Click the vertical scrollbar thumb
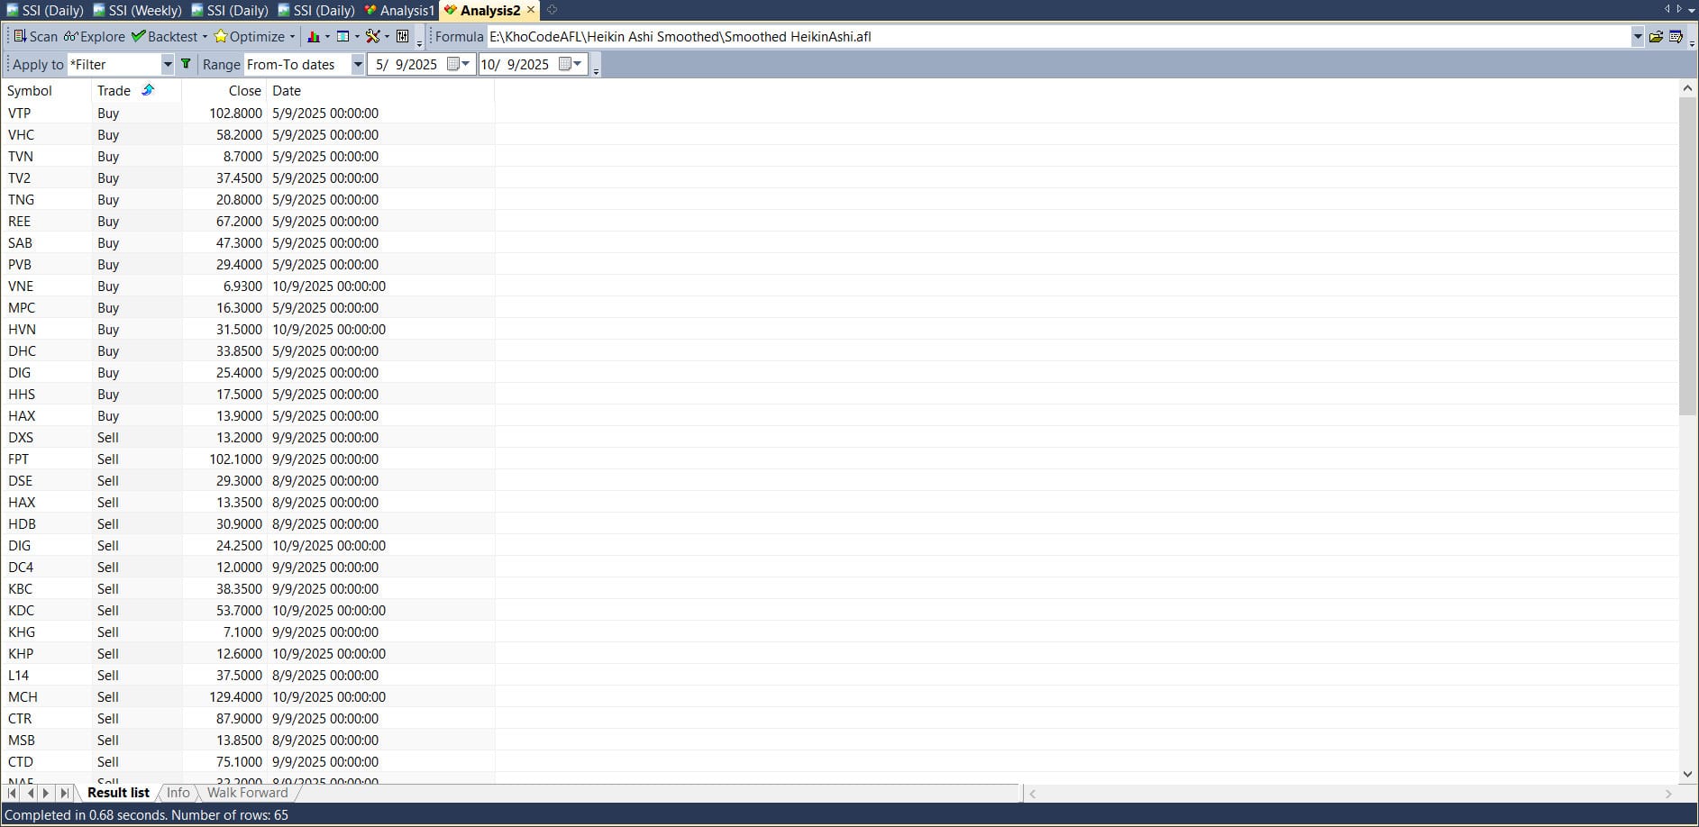 point(1687,256)
